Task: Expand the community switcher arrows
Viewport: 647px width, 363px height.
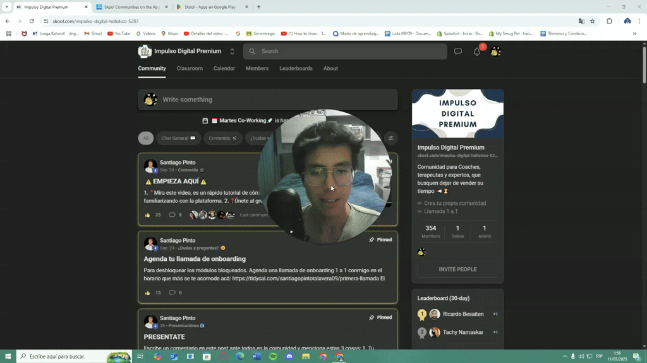Action: point(232,52)
